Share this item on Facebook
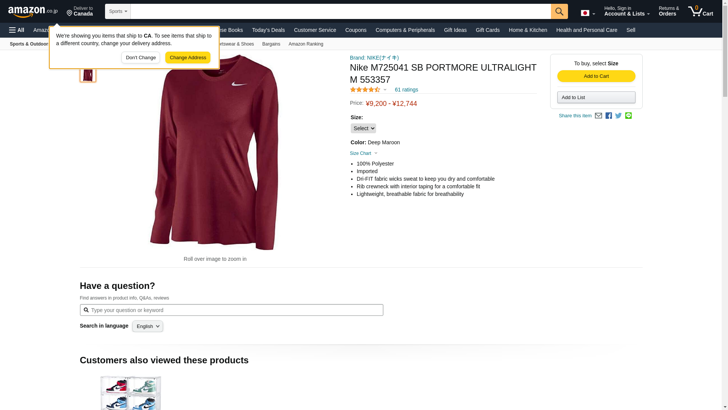This screenshot has width=728, height=410. point(609,116)
